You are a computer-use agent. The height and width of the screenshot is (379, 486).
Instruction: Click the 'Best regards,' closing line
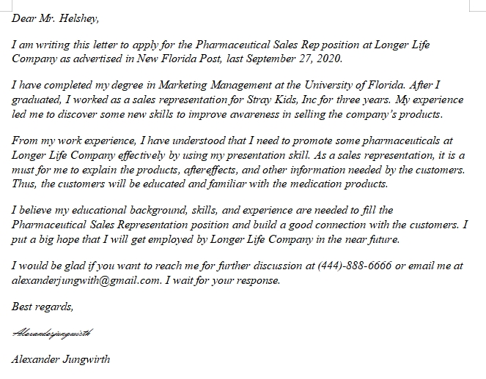[x=42, y=306]
